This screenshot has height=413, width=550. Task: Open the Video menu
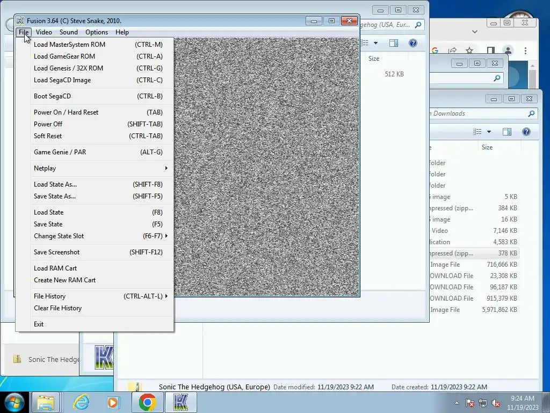(x=44, y=32)
